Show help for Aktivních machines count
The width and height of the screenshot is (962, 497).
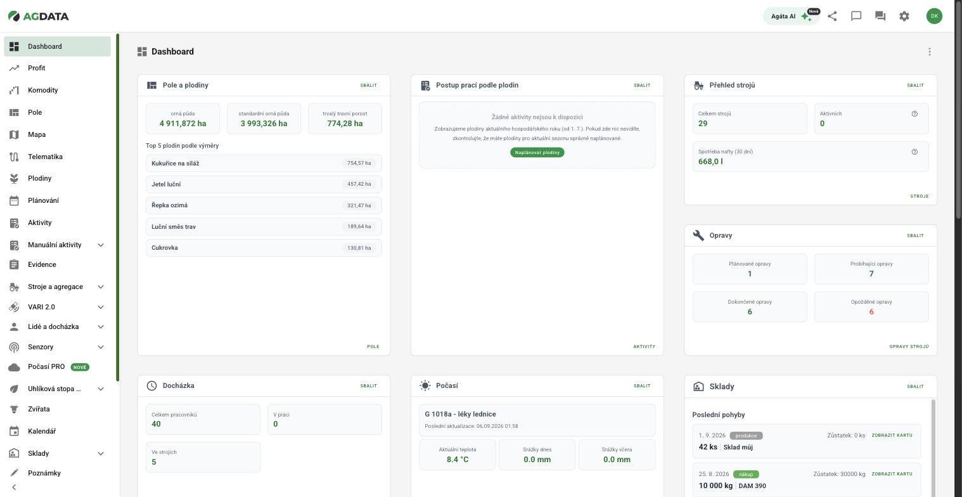[914, 114]
